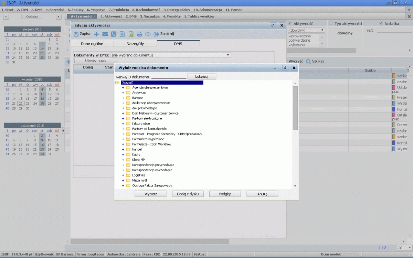Pop out the Wybór rodzica dokumentu dialog
This screenshot has height=258, width=413.
(x=285, y=68)
